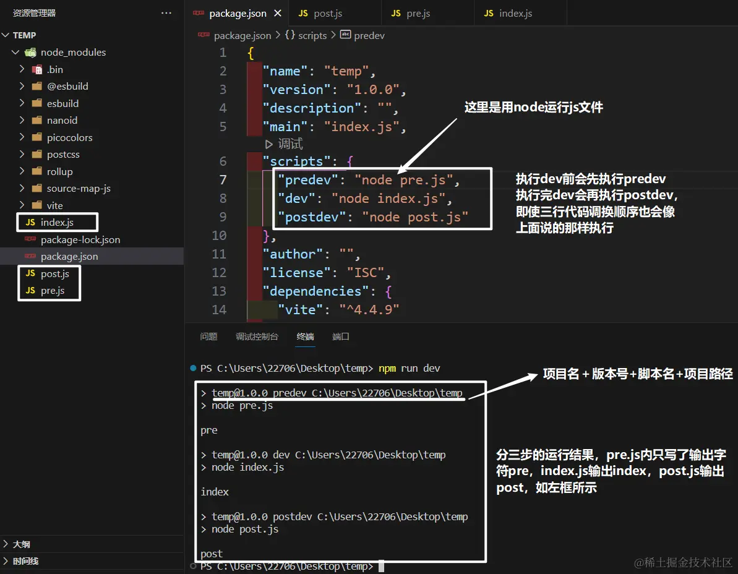Open the explorer more actions ellipsis menu
738x574 pixels.
[166, 13]
